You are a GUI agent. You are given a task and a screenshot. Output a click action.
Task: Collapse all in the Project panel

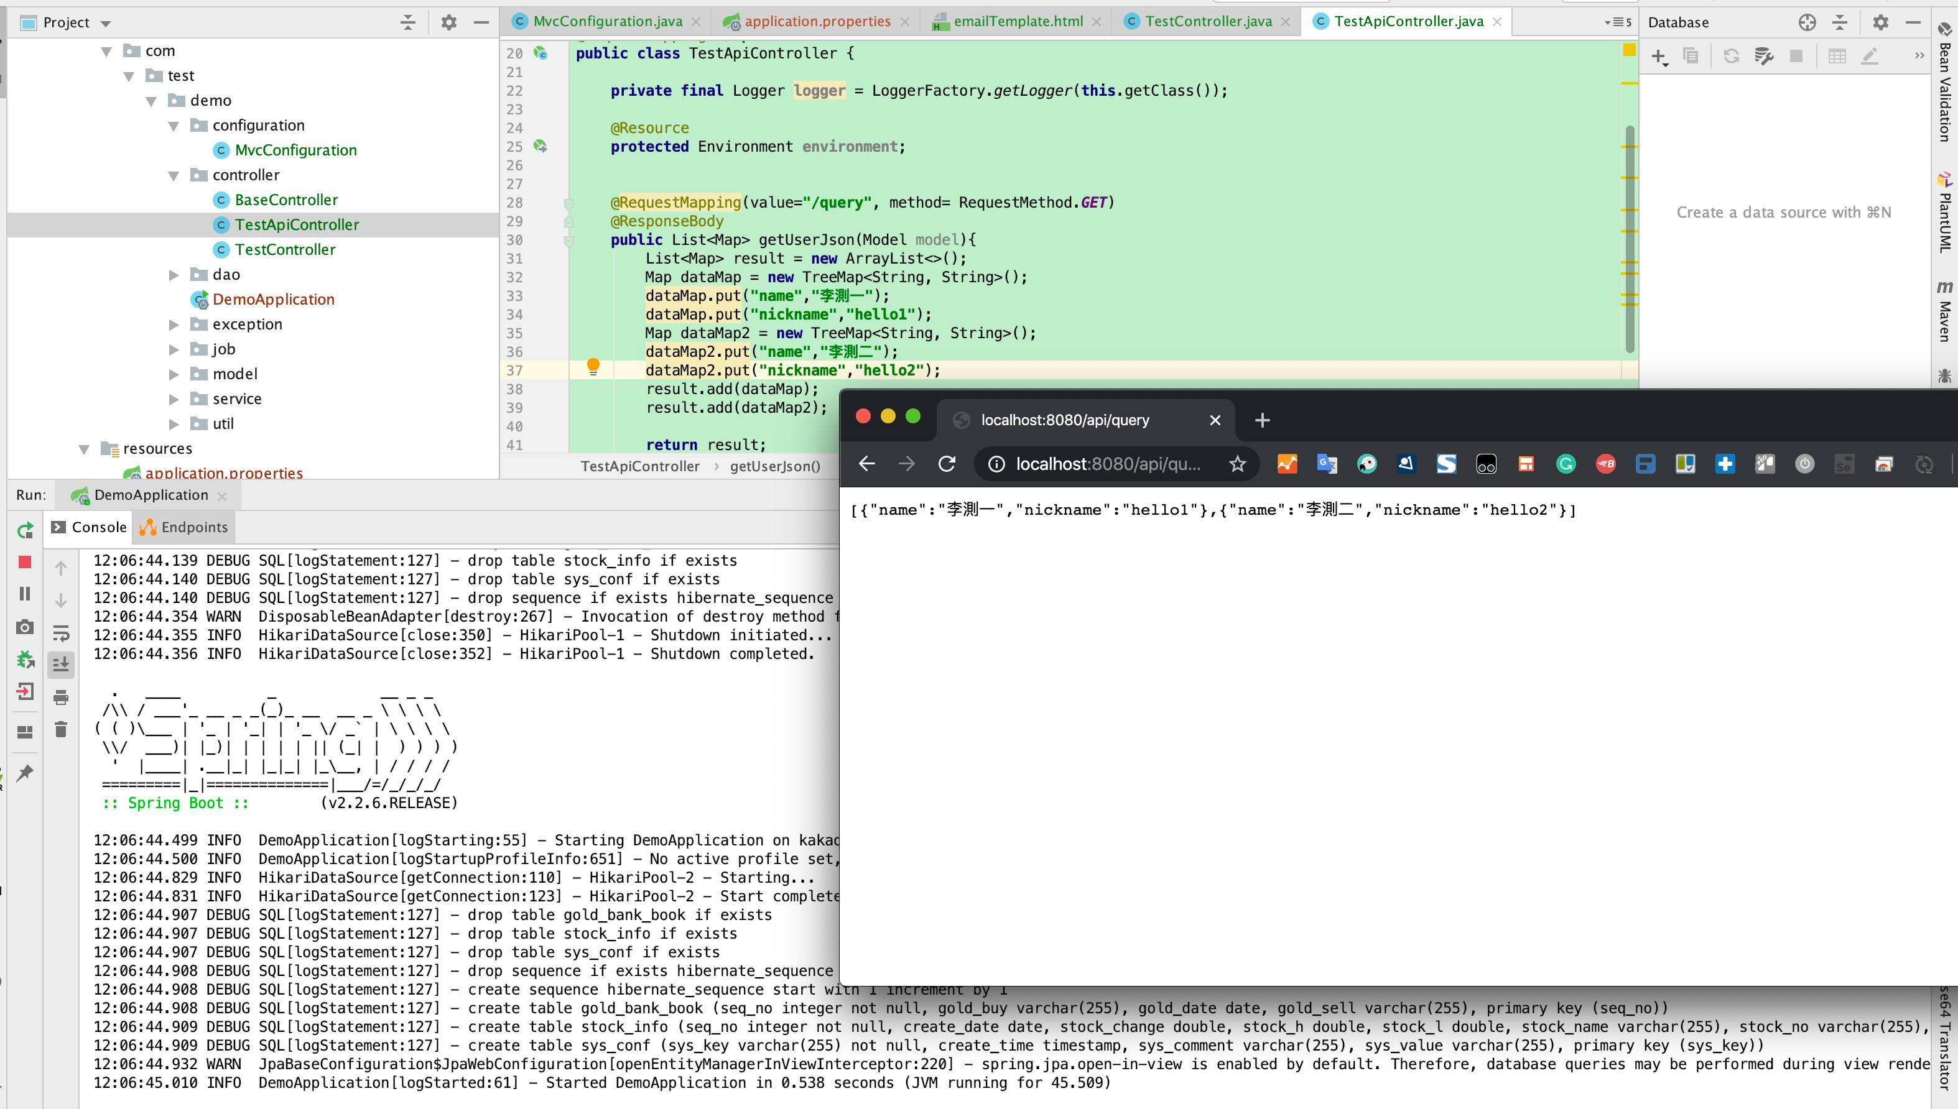click(x=409, y=23)
